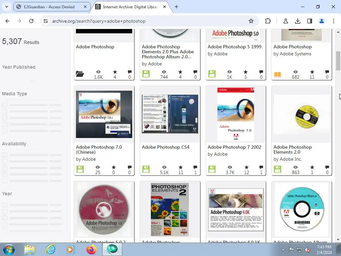Screen dimensions: 341x256
Task: Click the Media Type filter heading
Action: [x=14, y=94]
